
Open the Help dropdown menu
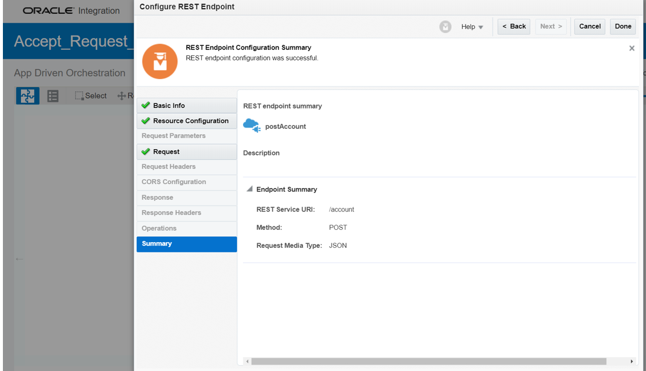pyautogui.click(x=472, y=27)
